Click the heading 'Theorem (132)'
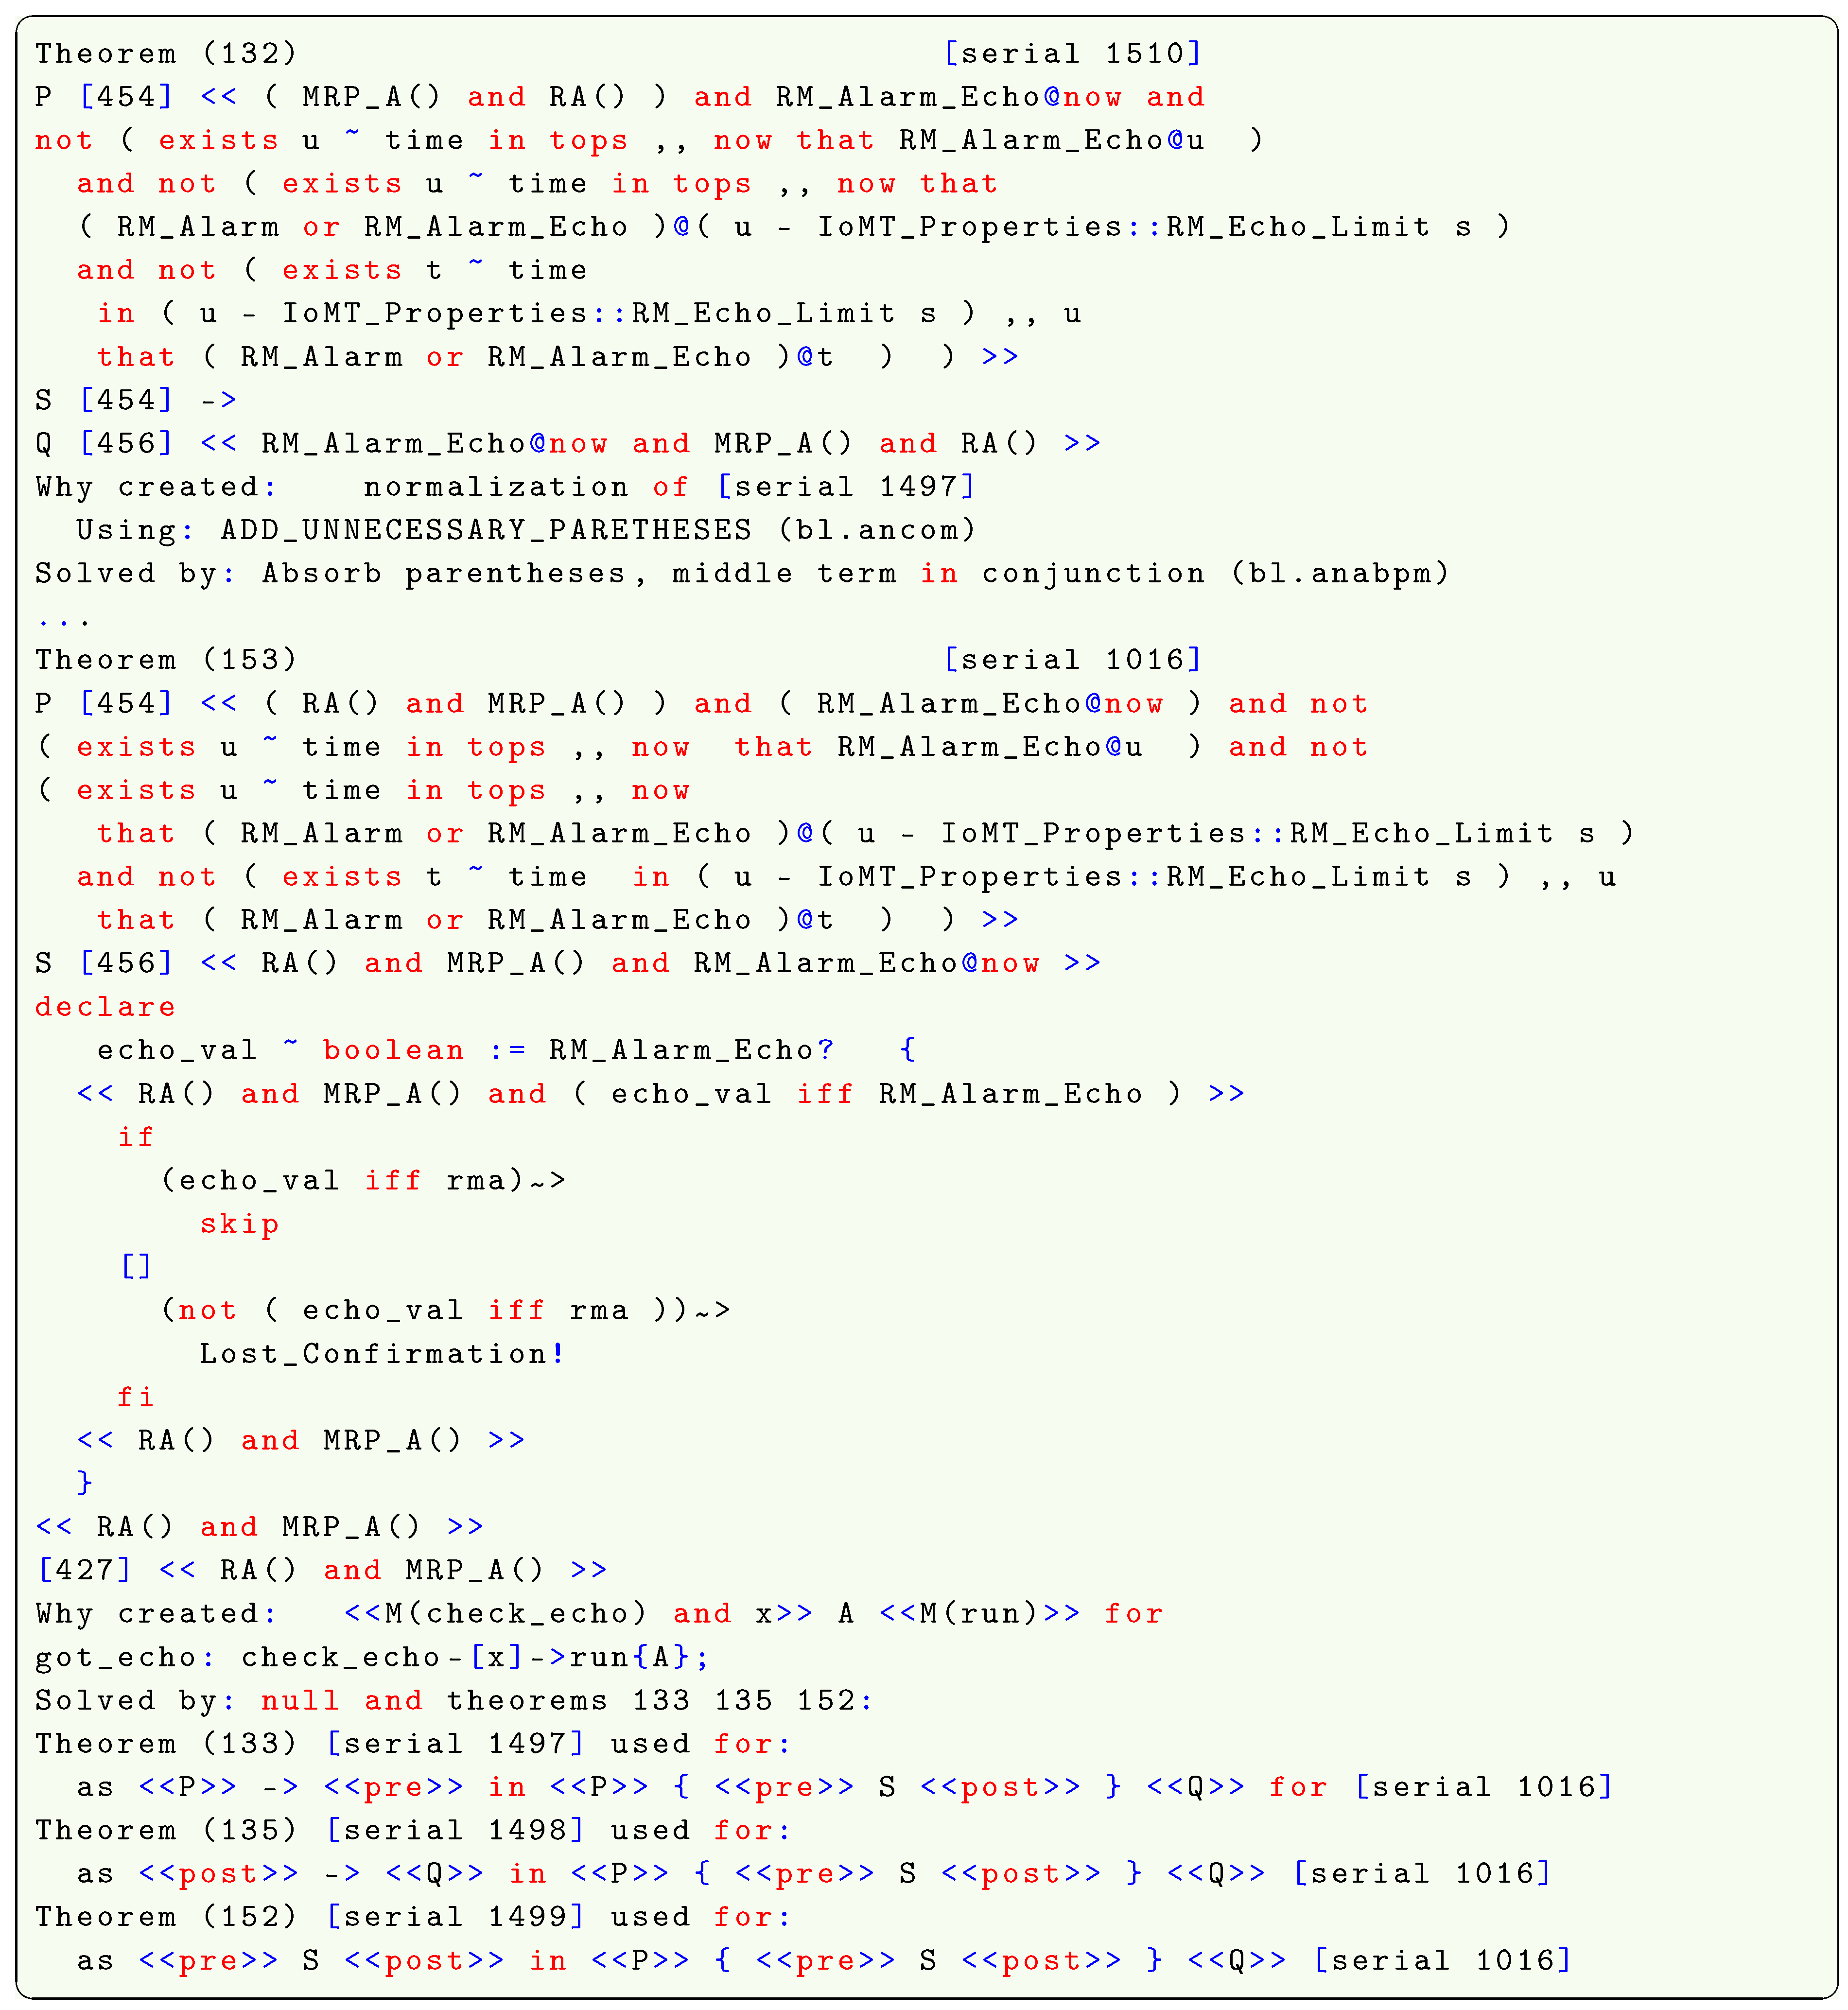1848x2010 pixels. [166, 54]
